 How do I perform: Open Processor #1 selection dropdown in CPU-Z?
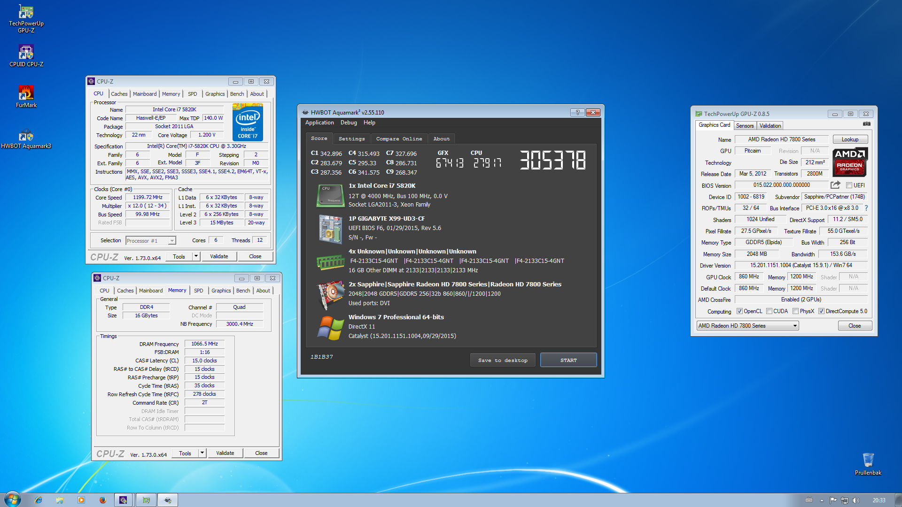[151, 241]
